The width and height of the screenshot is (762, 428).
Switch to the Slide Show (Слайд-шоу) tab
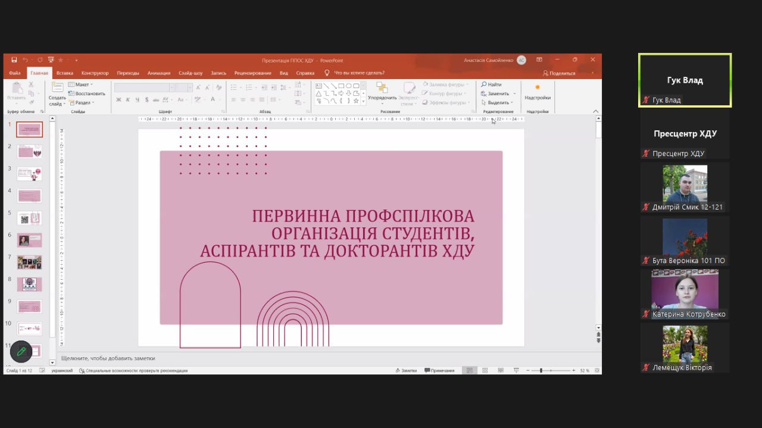(190, 73)
